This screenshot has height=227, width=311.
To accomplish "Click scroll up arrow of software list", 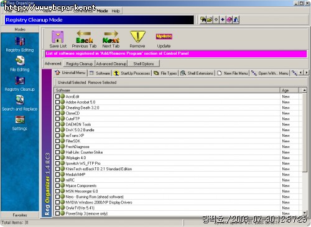I will coord(304,90).
